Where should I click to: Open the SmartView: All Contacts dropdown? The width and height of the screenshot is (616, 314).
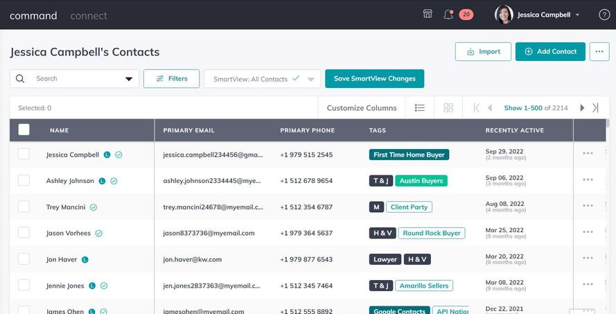[x=262, y=79]
